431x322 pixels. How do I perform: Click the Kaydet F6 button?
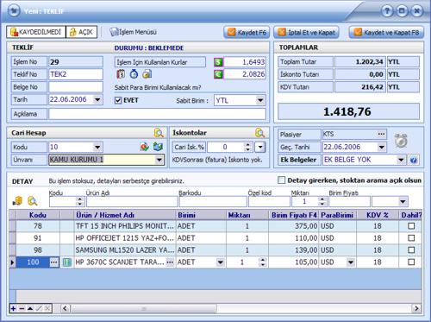coord(247,32)
